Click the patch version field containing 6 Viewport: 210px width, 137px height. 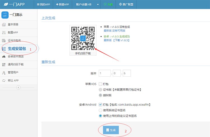(127, 73)
